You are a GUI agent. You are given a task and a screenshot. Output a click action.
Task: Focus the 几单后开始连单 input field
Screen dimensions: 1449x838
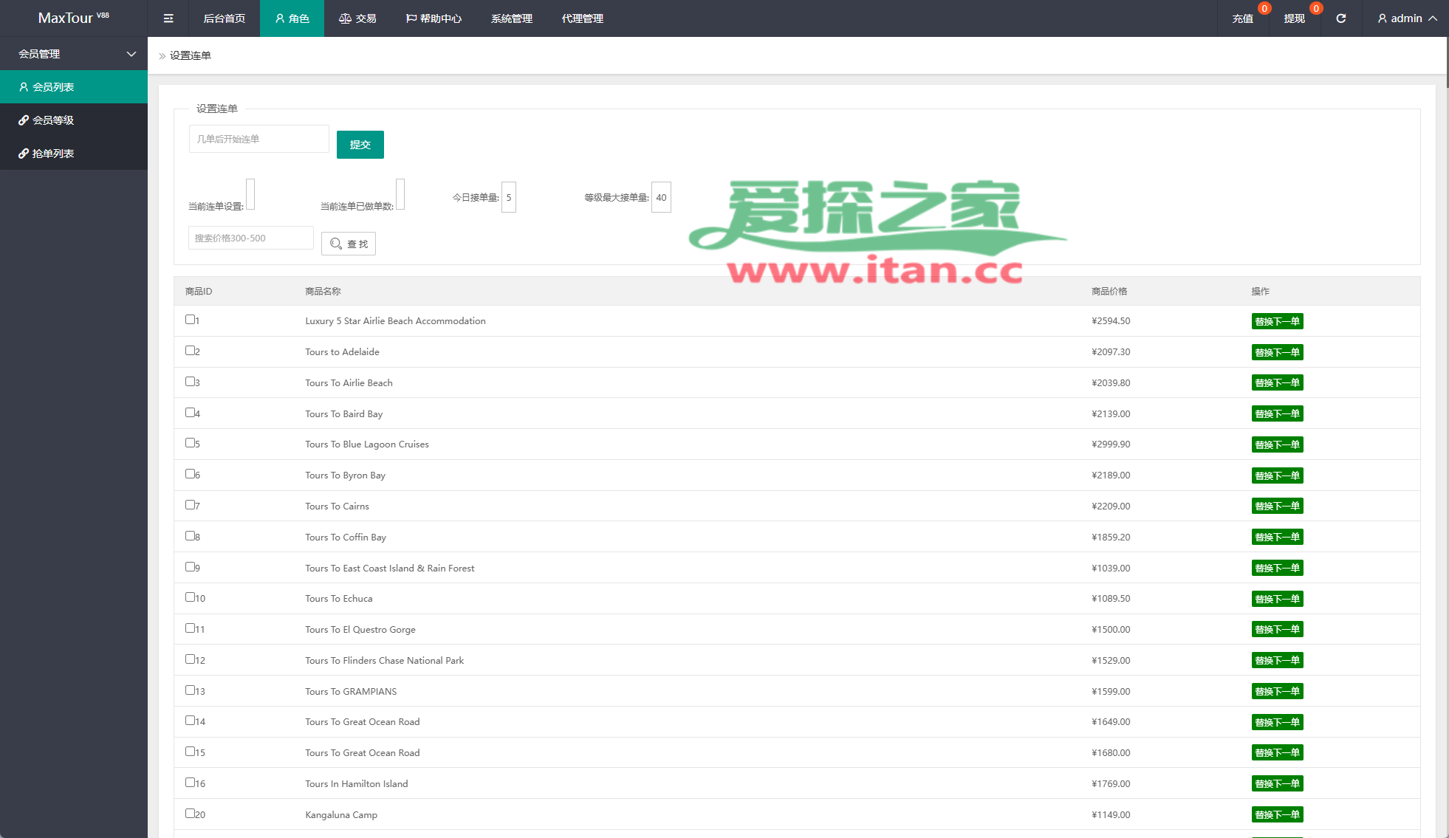point(259,139)
